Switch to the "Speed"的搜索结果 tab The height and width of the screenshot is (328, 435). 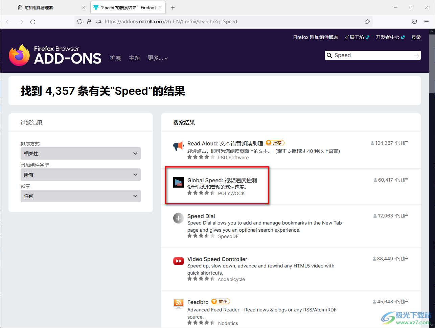[128, 7]
